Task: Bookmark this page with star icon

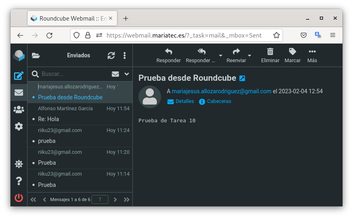Action: pos(276,36)
